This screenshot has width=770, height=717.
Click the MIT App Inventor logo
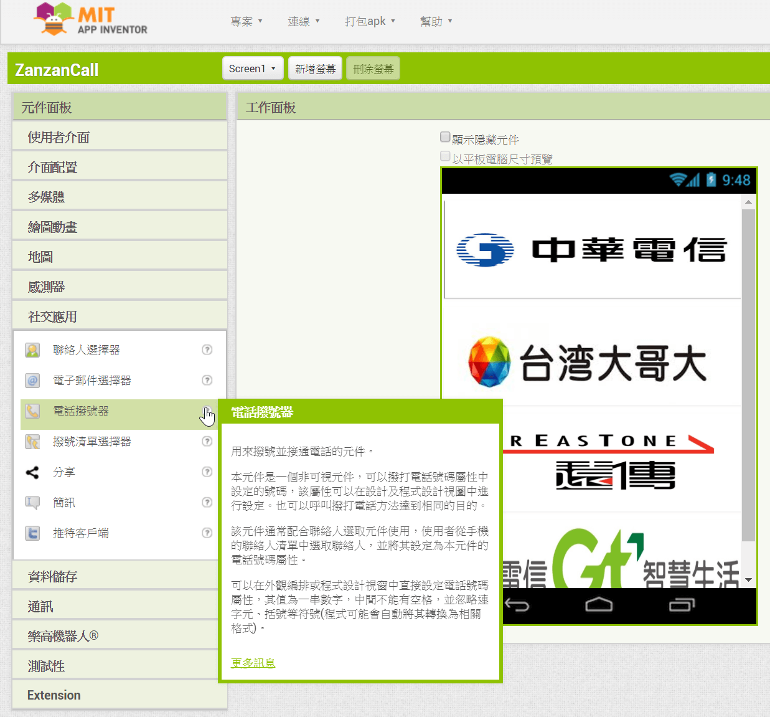pos(91,19)
